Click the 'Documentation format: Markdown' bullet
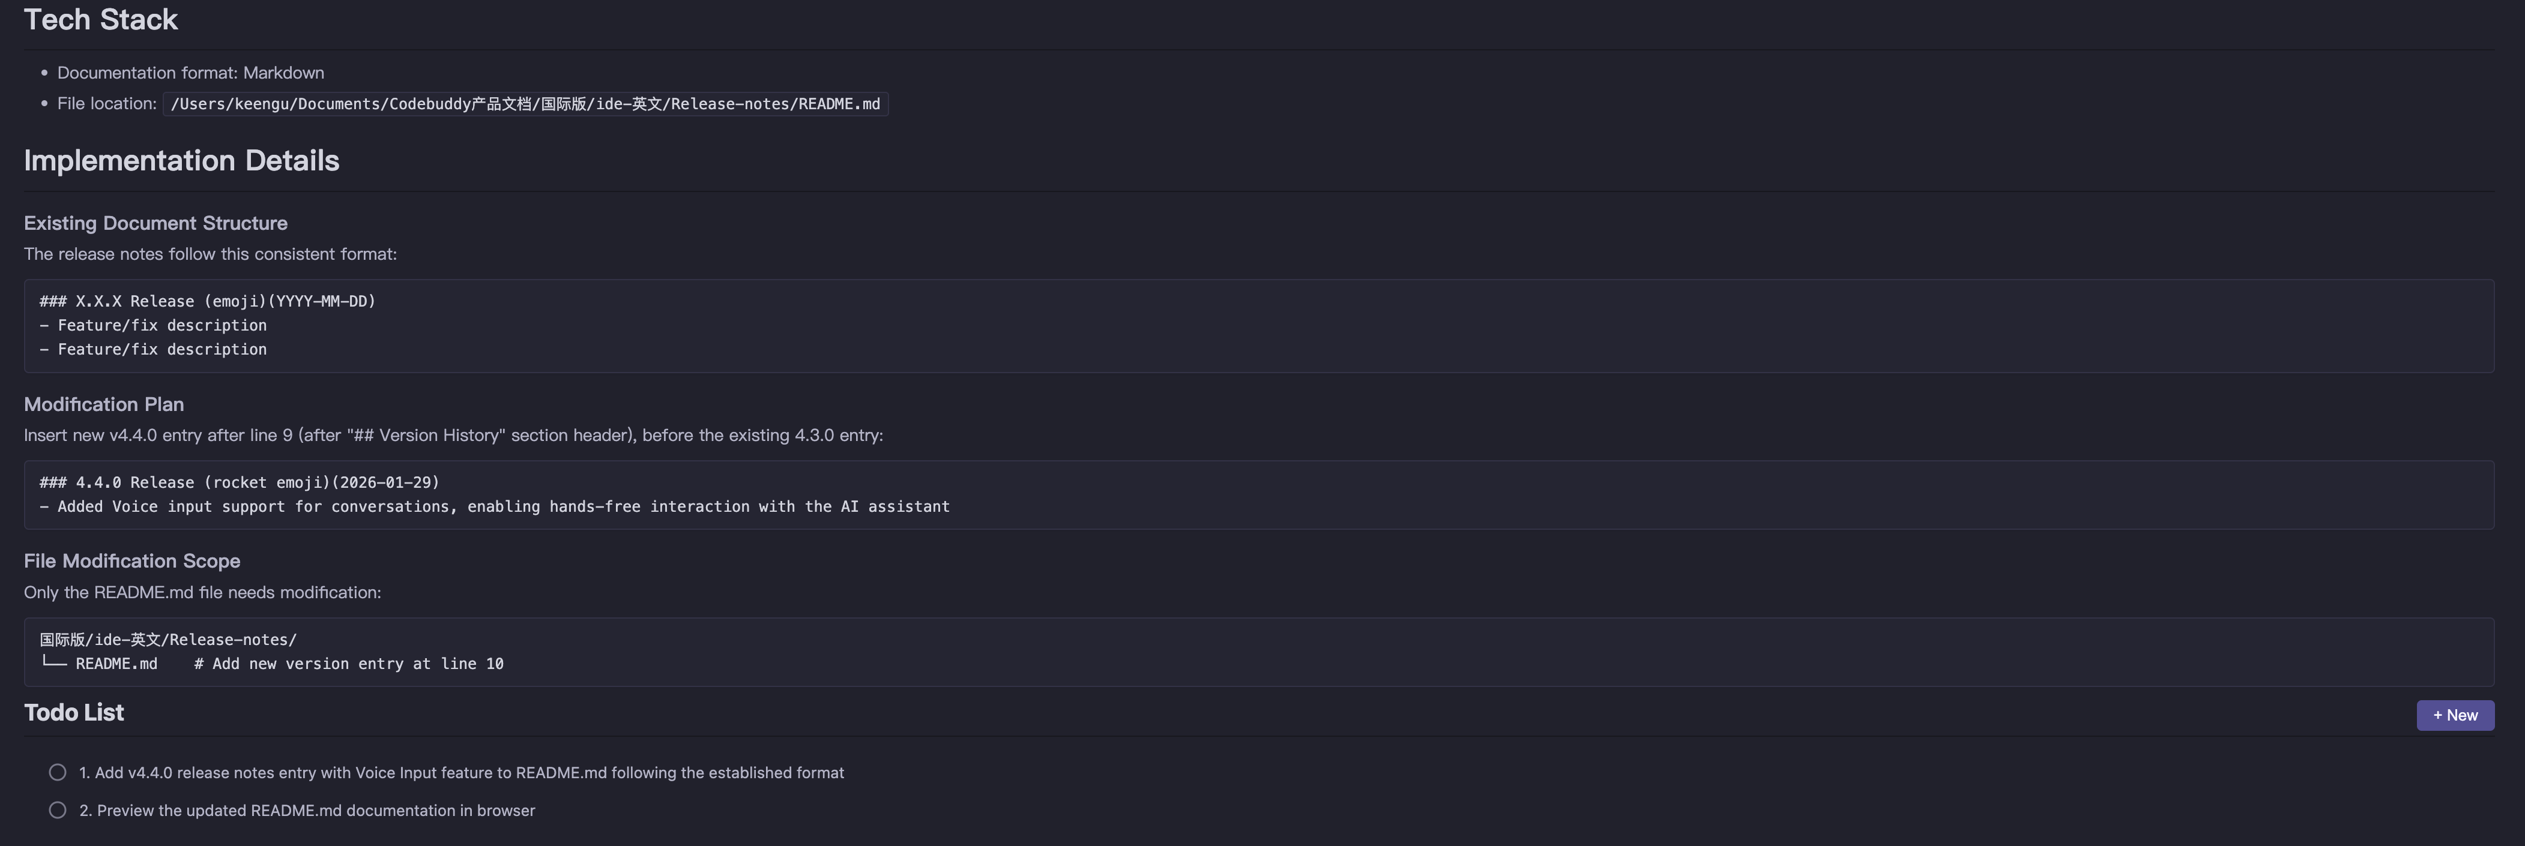The width and height of the screenshot is (2525, 846). [x=190, y=73]
